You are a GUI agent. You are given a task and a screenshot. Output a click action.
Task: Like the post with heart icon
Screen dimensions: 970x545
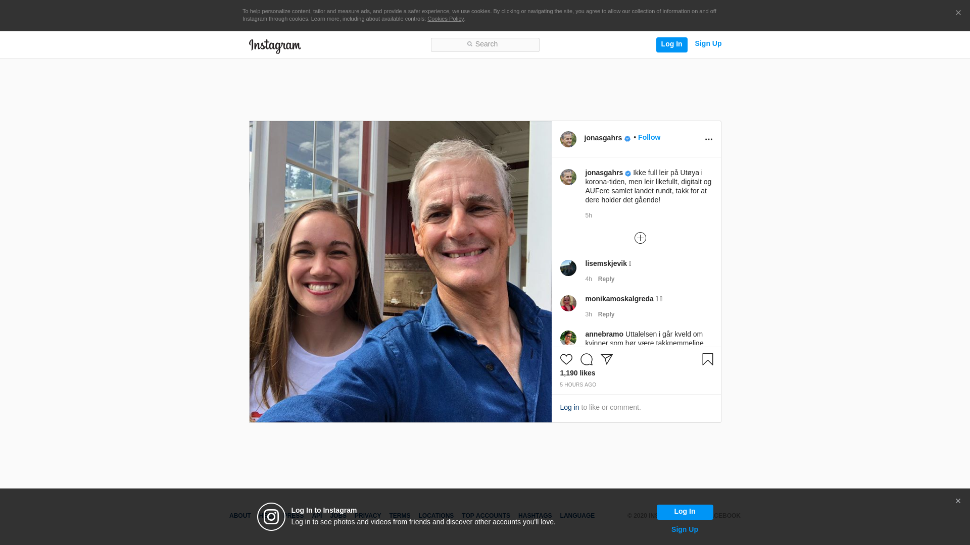[x=566, y=359]
